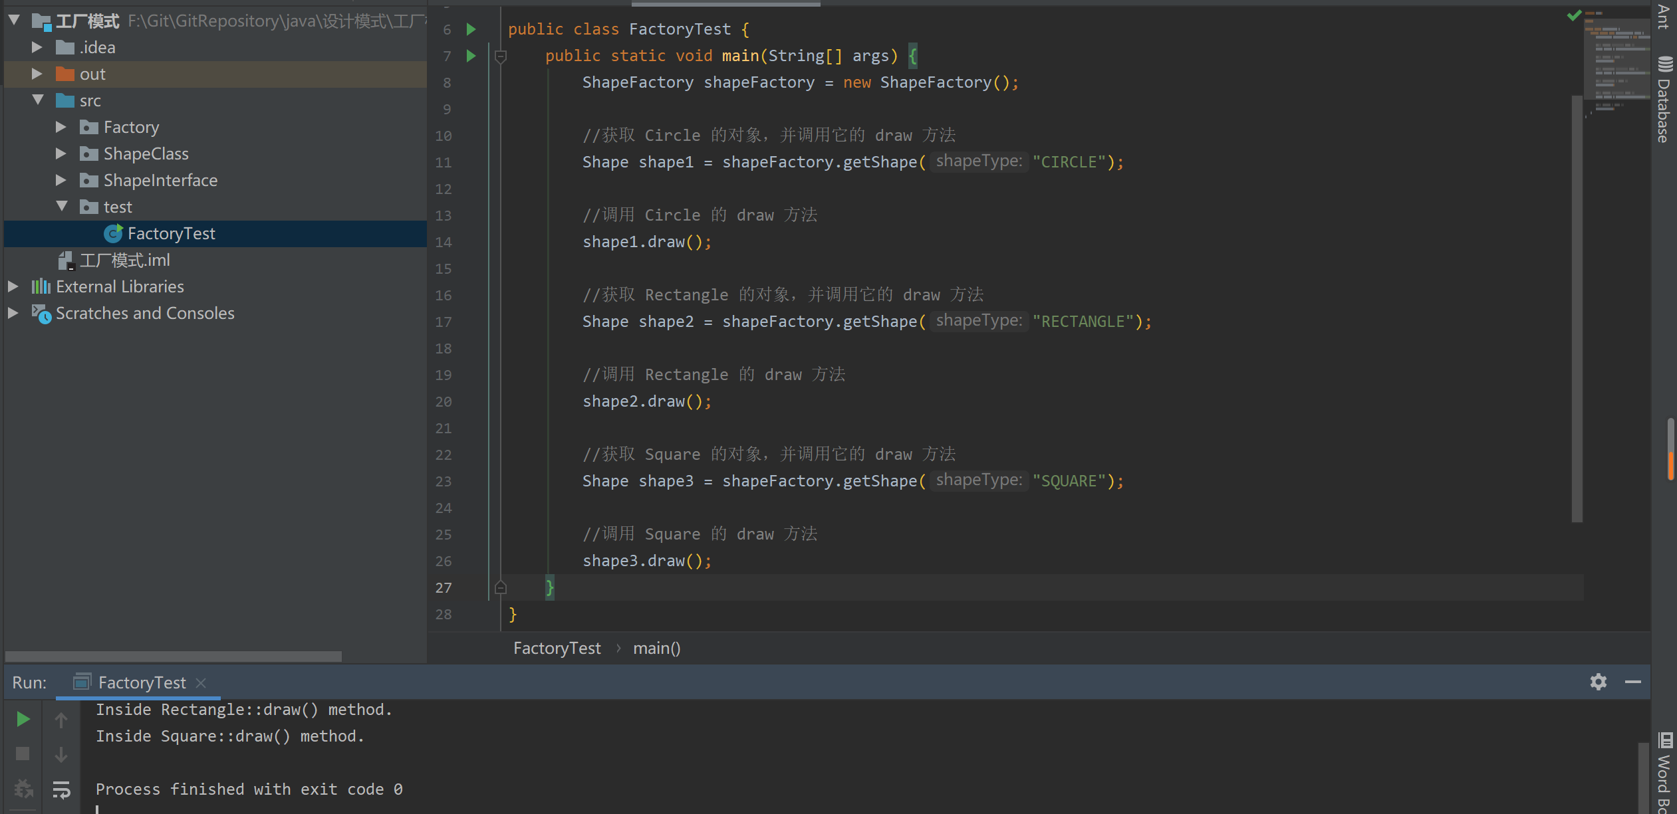Click 'Inside Rectangle::draw() method.' console line
This screenshot has width=1677, height=814.
point(244,710)
